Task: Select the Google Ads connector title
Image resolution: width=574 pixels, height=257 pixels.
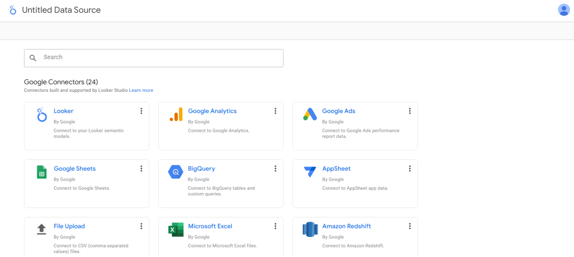Action: 339,111
